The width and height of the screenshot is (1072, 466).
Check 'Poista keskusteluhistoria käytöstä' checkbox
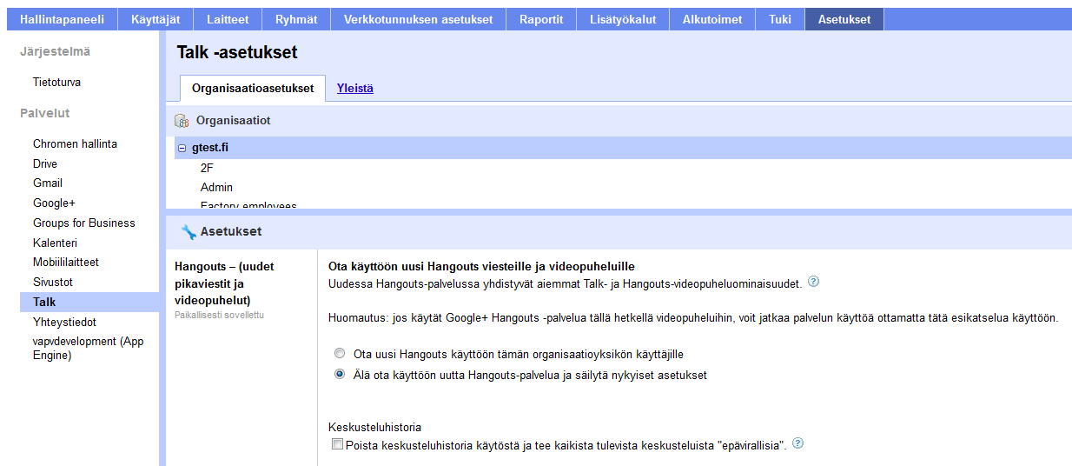click(x=338, y=445)
